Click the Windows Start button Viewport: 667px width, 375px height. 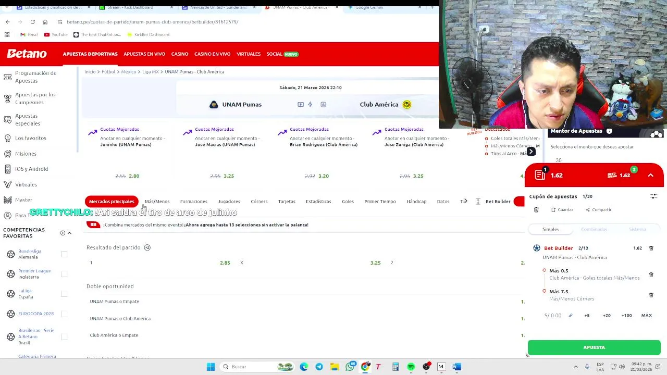click(x=211, y=367)
